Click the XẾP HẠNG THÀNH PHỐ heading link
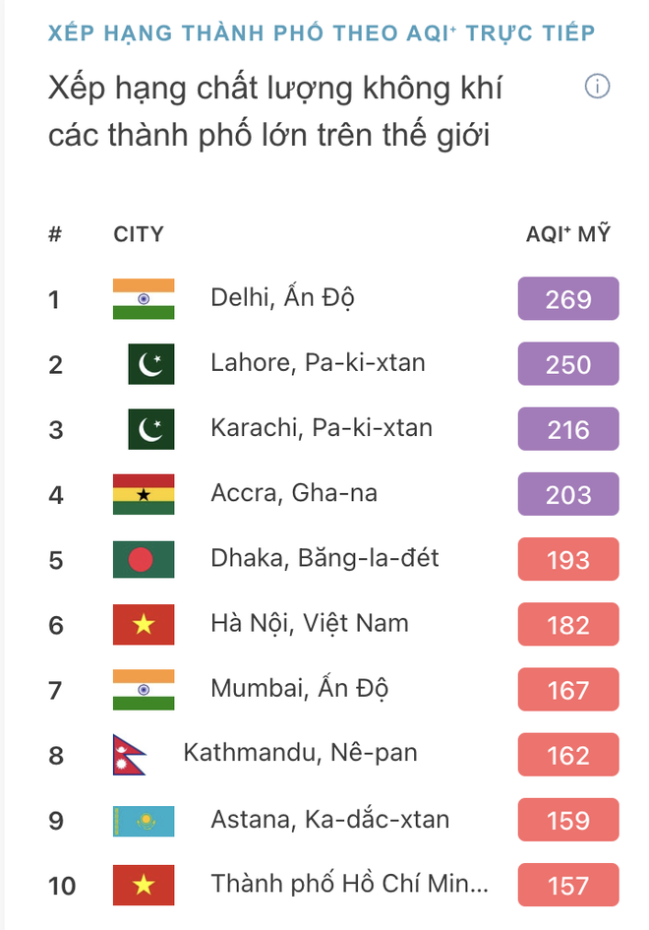 pyautogui.click(x=322, y=33)
